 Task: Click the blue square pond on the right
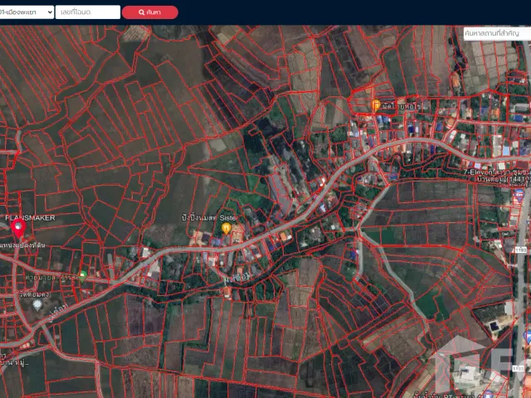click(x=494, y=326)
